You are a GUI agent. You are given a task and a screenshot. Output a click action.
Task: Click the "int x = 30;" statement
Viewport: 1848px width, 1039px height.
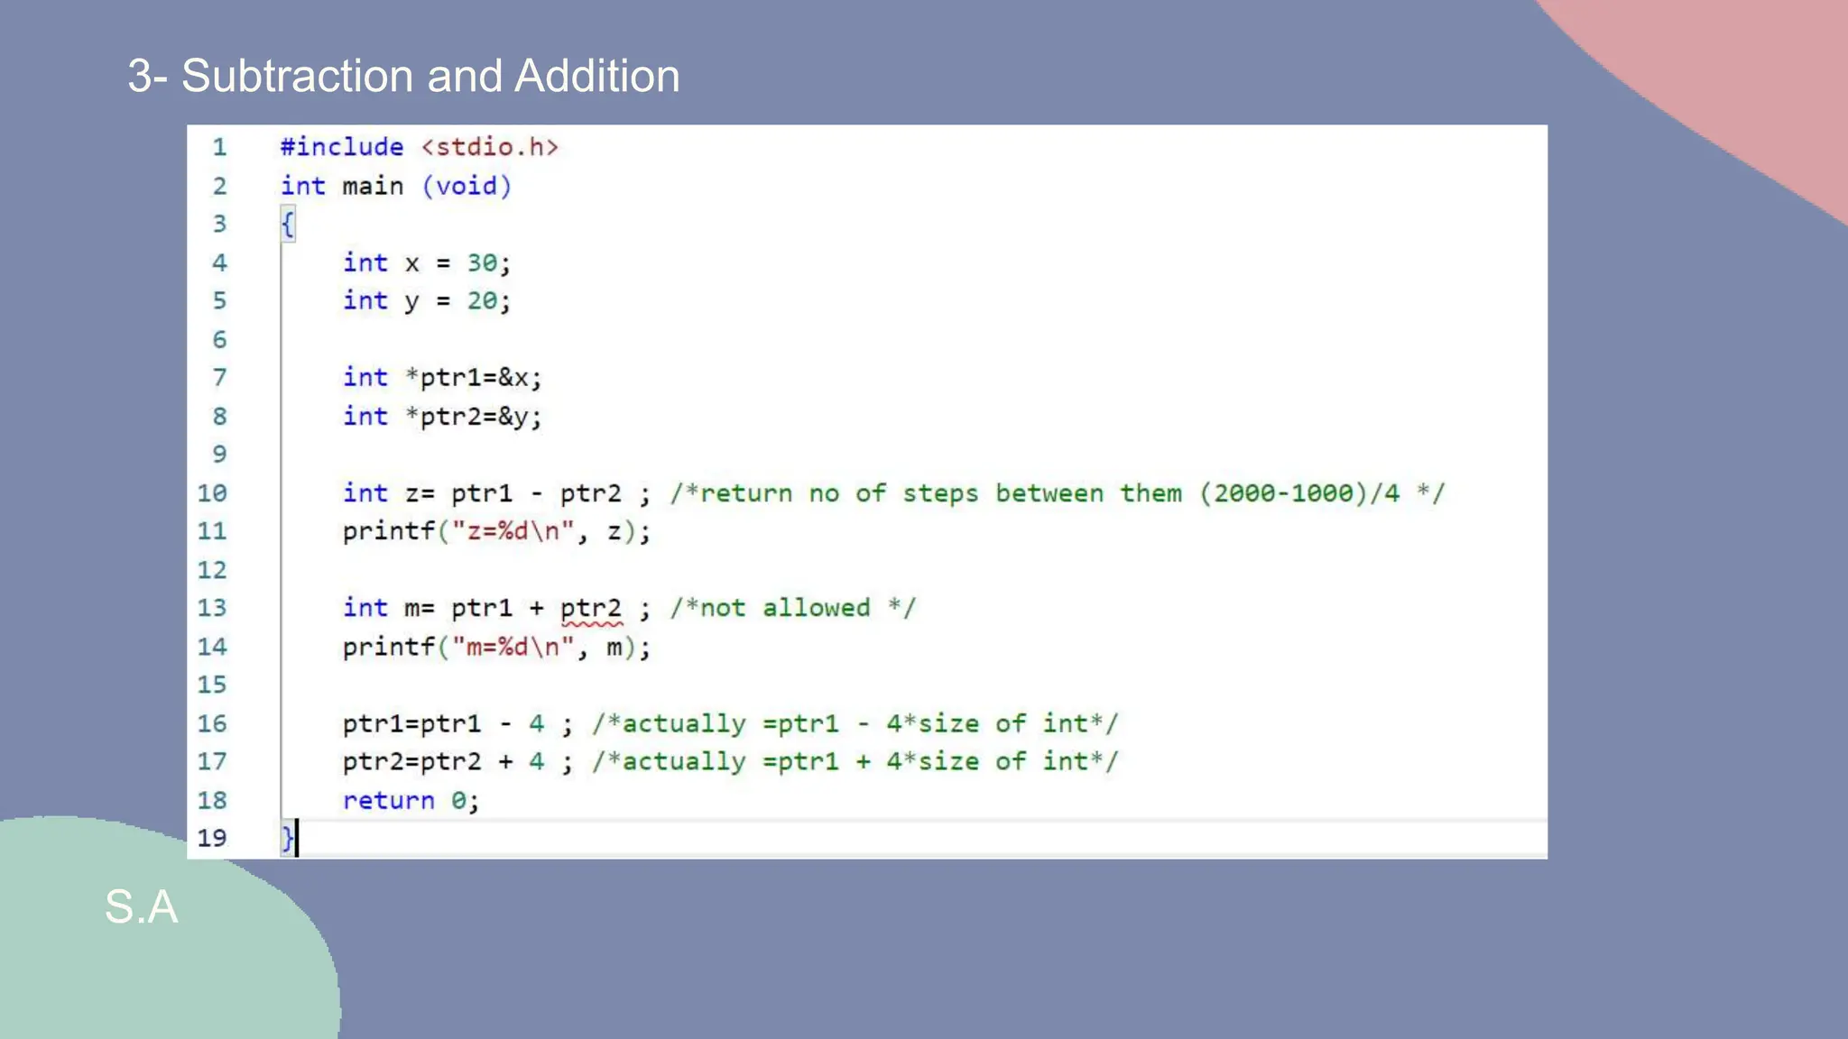(427, 262)
